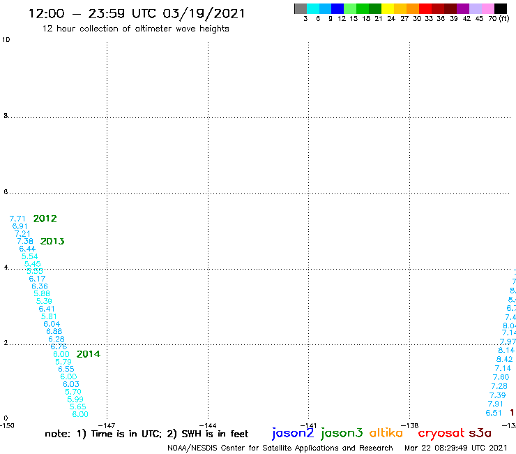Click the lavender swatch in the color bar
Image resolution: width=516 pixels, height=454 pixels.
coord(475,8)
